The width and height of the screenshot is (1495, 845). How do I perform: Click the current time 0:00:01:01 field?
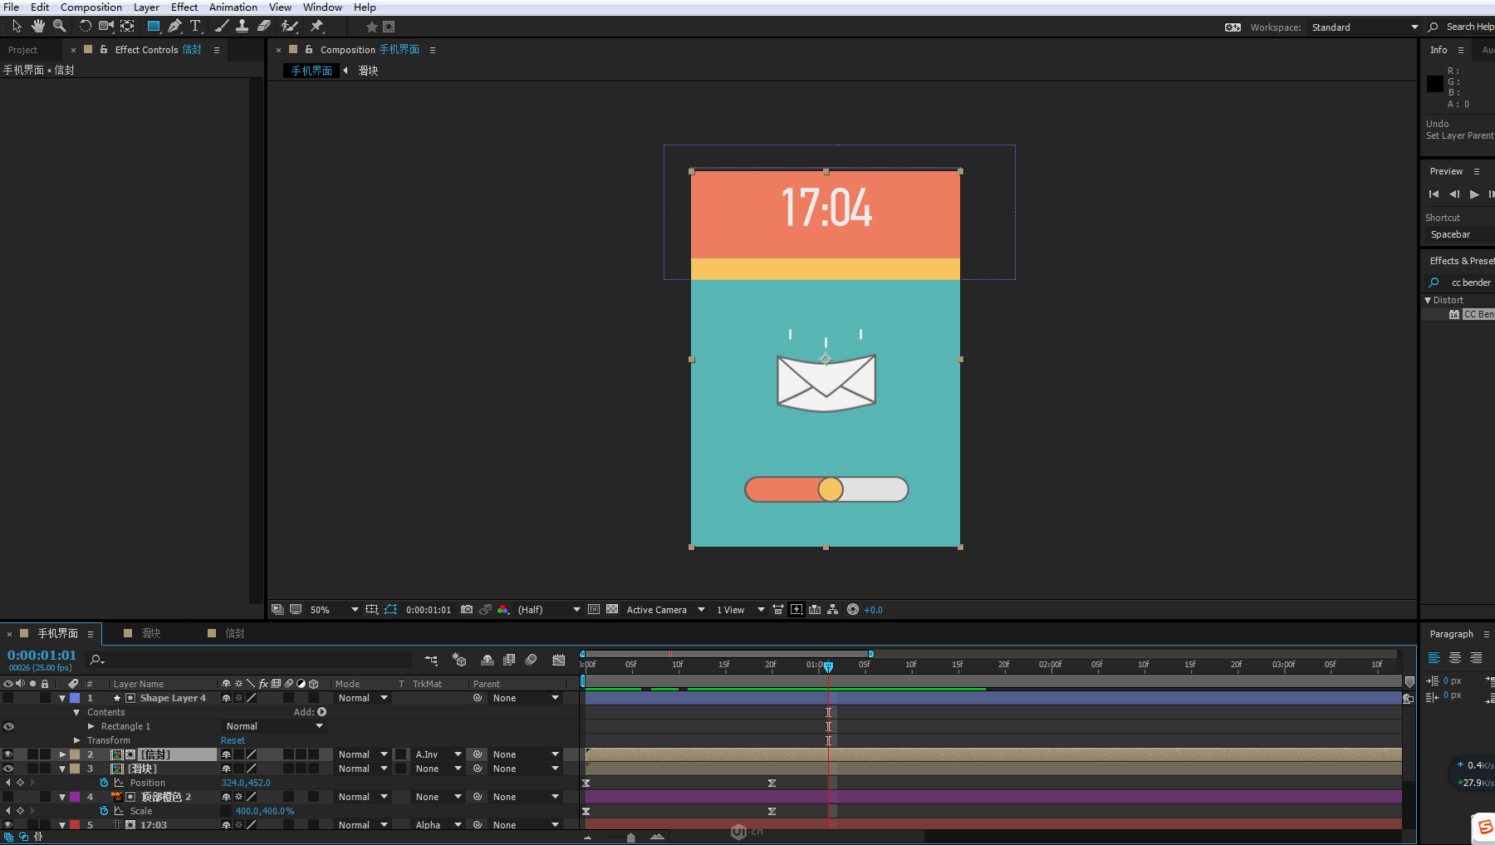[42, 656]
